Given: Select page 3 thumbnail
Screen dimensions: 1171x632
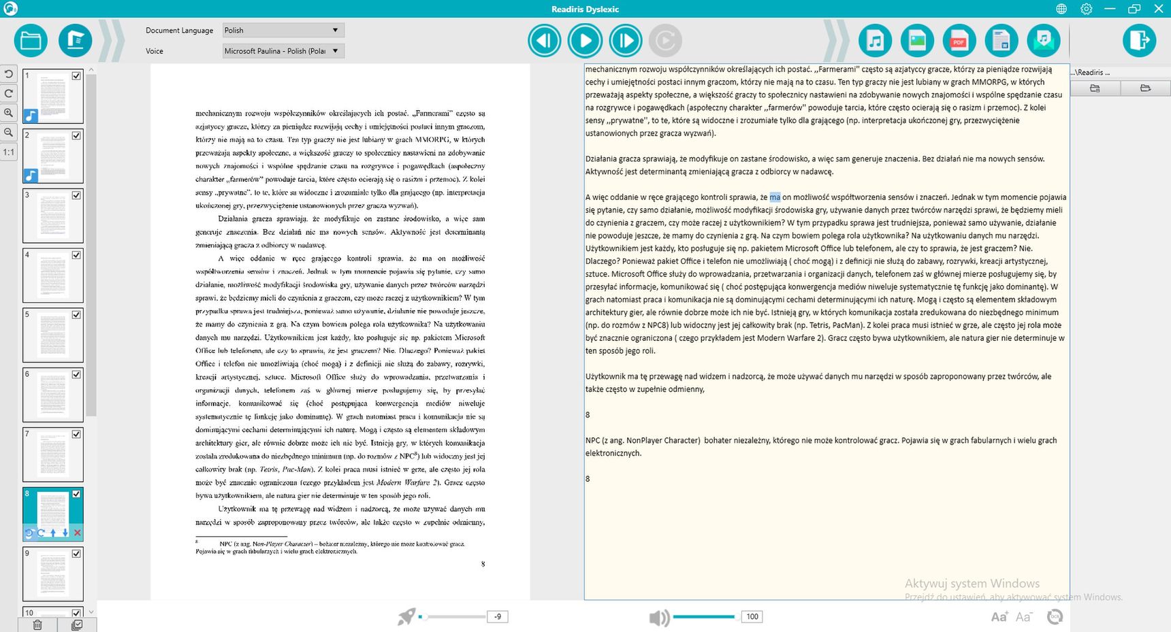Looking at the screenshot, I should pos(53,216).
